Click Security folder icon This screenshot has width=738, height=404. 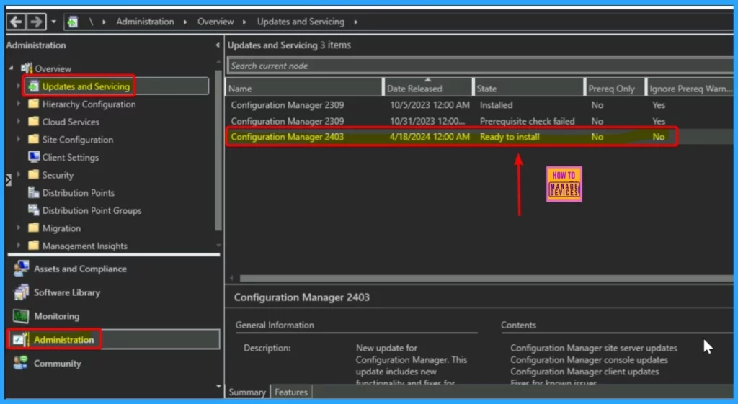coord(33,174)
